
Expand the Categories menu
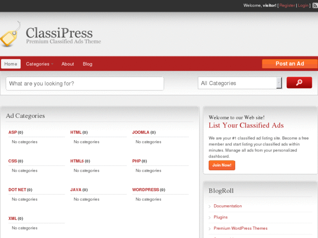pyautogui.click(x=39, y=64)
